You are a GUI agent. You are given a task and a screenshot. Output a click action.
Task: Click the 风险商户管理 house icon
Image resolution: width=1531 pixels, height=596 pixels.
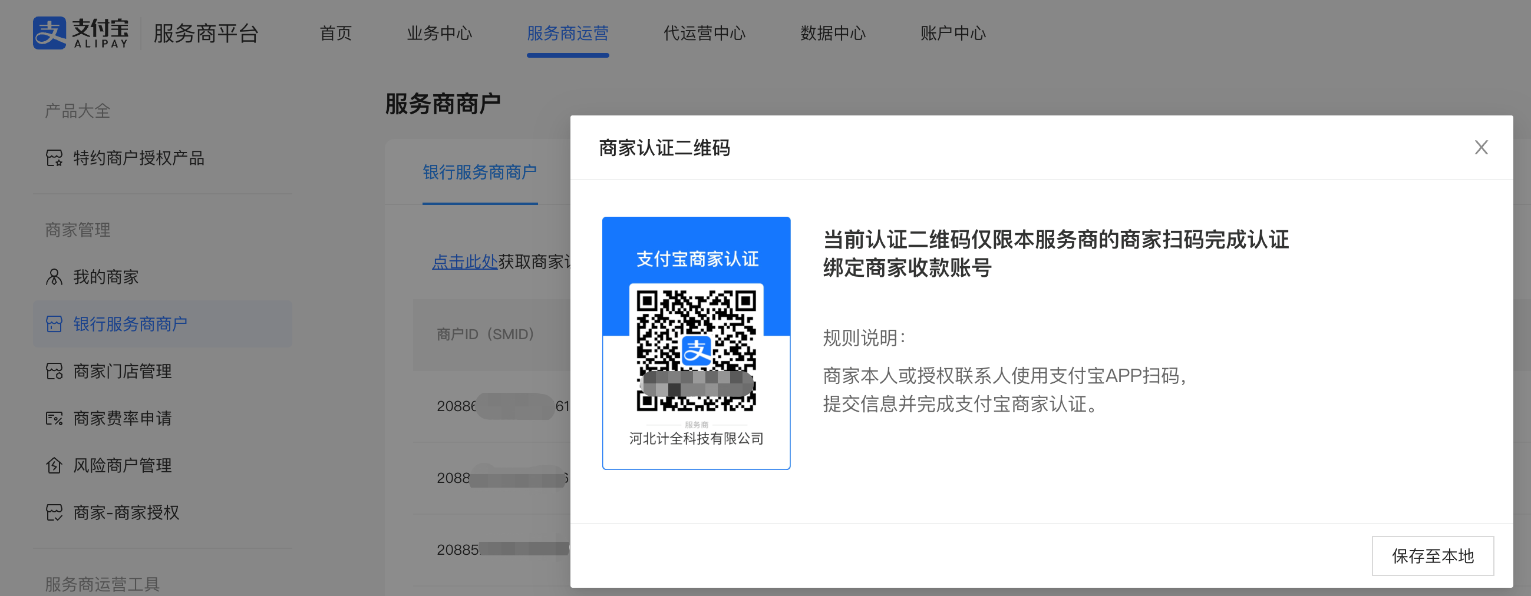[54, 465]
